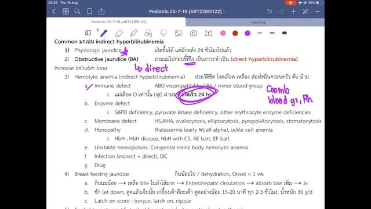This screenshot has width=371, height=209.
Task: Tap the red screen recording indicator
Action: click(x=290, y=2)
